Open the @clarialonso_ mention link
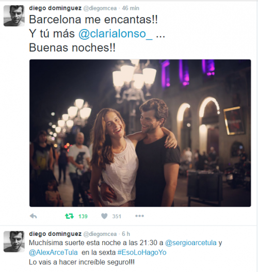This screenshot has height=272, width=258. tap(116, 34)
